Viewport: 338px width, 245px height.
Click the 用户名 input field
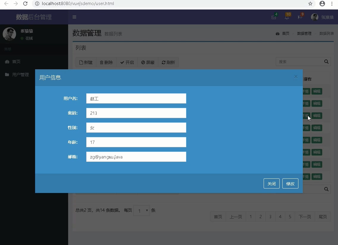coord(136,98)
